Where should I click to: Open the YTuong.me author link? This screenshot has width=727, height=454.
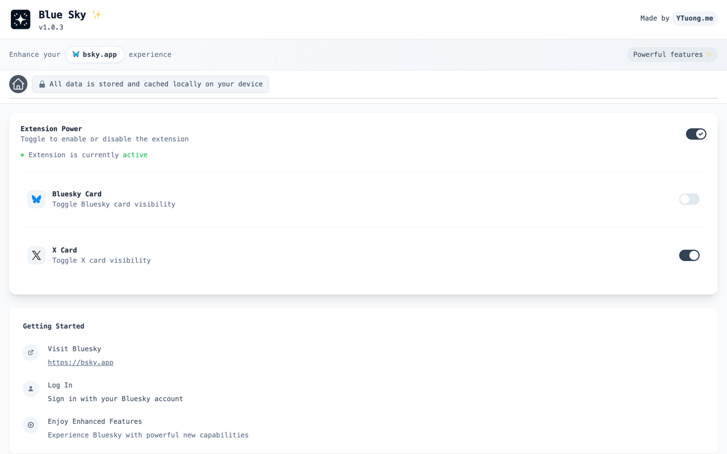695,18
